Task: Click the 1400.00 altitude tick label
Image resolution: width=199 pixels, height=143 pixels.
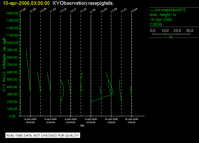Action: tap(12, 13)
